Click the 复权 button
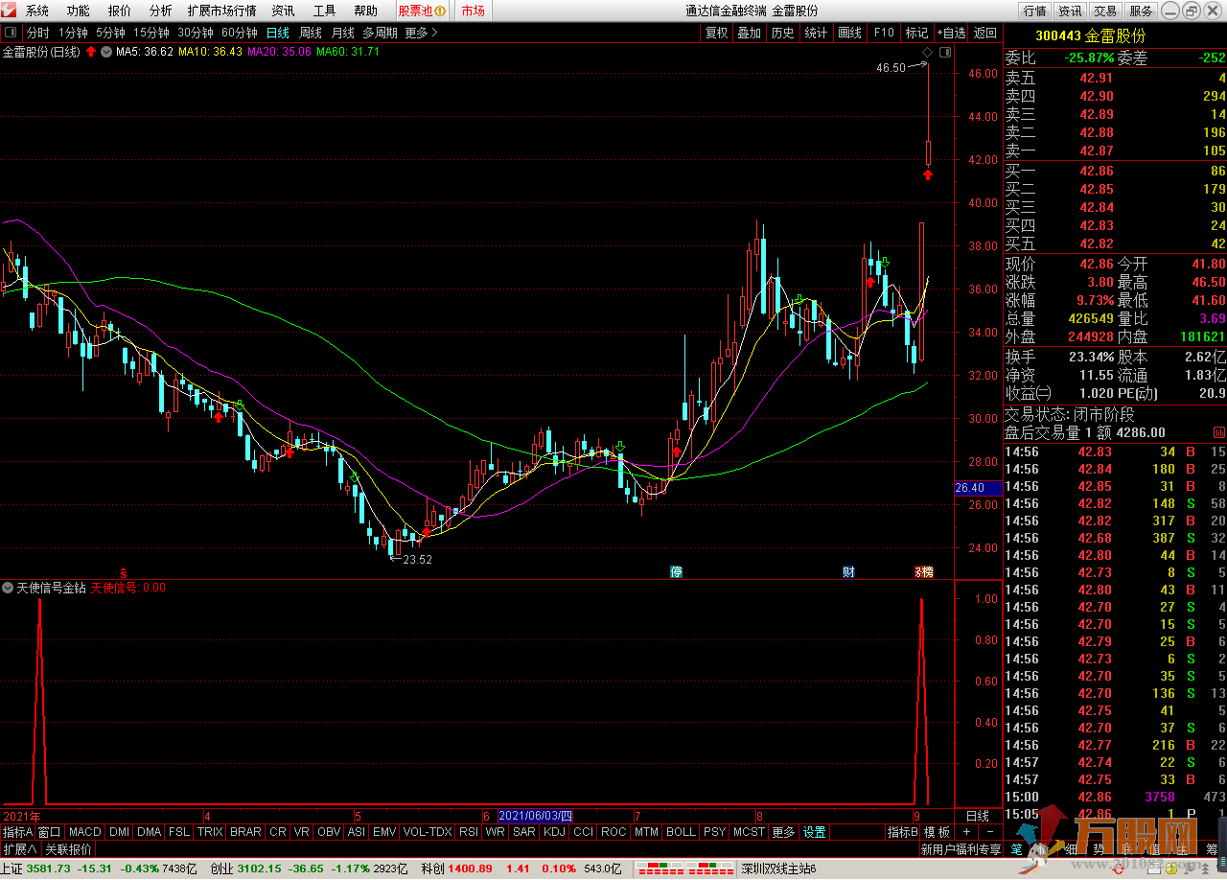This screenshot has height=880, width=1227. tap(717, 33)
